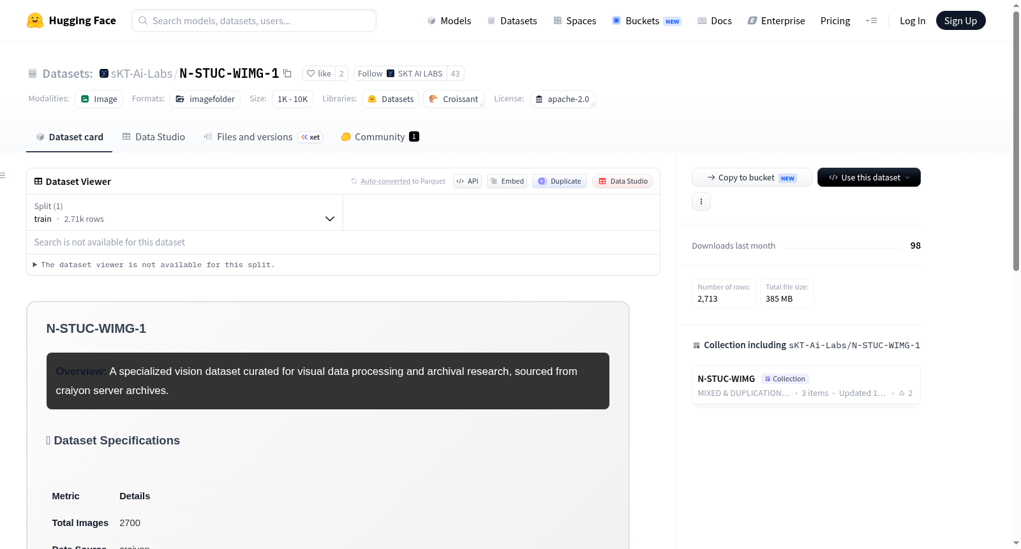The height and width of the screenshot is (549, 1021).
Task: Go to the Pricing page
Action: pos(835,20)
